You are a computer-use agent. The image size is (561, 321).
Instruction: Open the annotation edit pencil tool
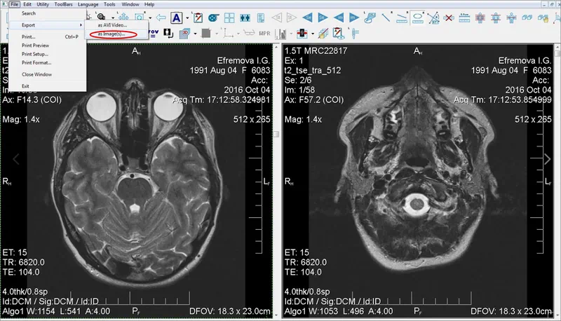[x=198, y=18]
